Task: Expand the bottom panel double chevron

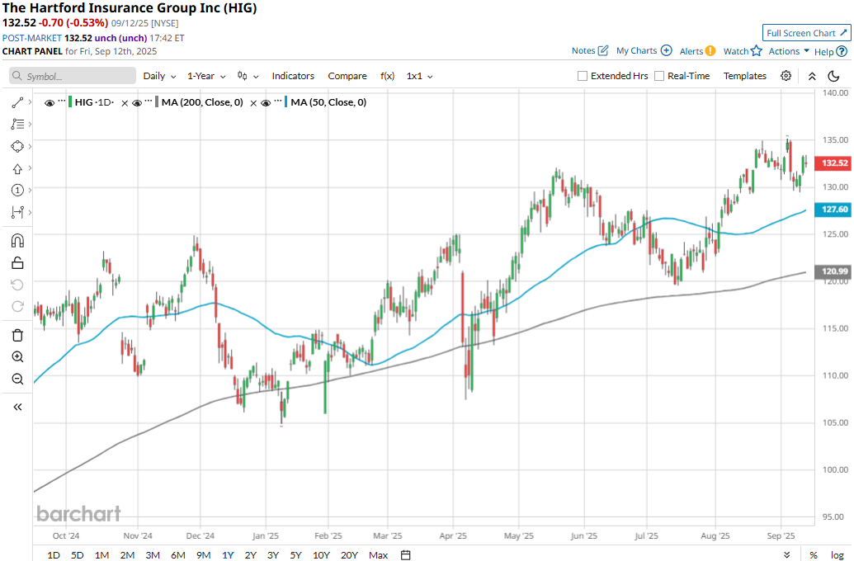Action: (786, 555)
